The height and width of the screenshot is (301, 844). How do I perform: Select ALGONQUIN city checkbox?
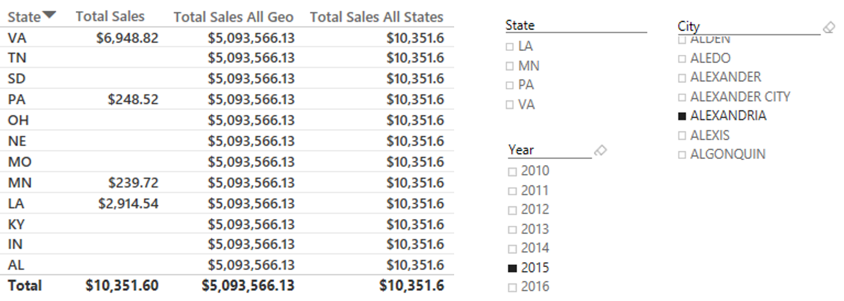click(682, 155)
